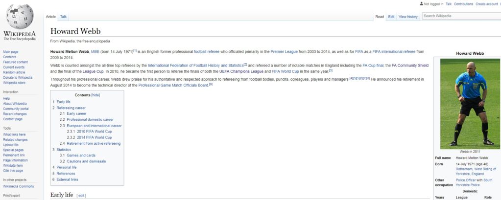The image size is (501, 200).
Task: Jump to Cautions and dismissals section
Action: coord(86,161)
